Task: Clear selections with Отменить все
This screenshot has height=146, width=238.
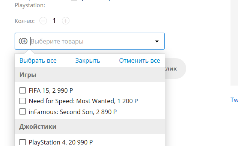Action: coord(140,60)
